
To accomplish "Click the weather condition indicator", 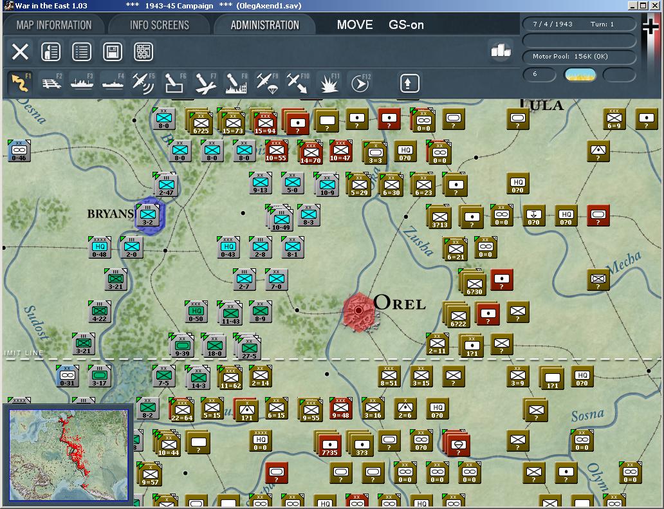I will coord(580,75).
